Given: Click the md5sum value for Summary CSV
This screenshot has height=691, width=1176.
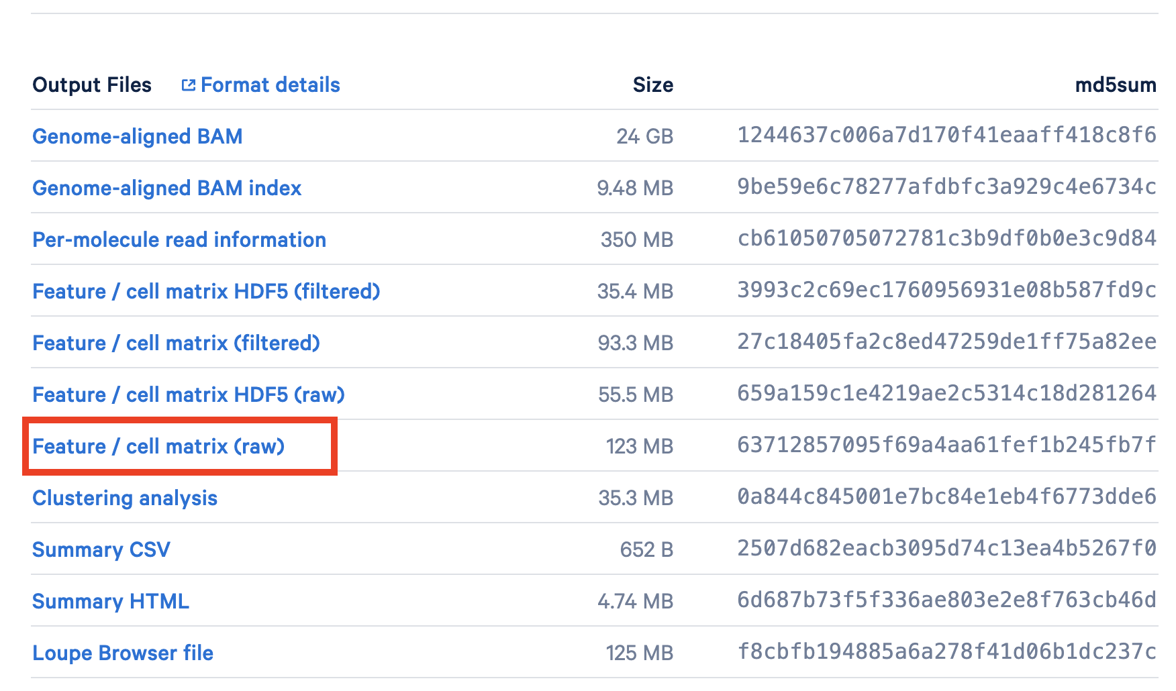Looking at the screenshot, I should (946, 548).
